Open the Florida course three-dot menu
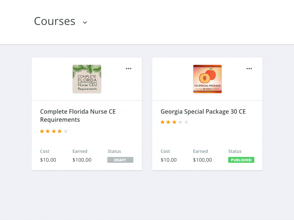The image size is (294, 220). (x=129, y=69)
